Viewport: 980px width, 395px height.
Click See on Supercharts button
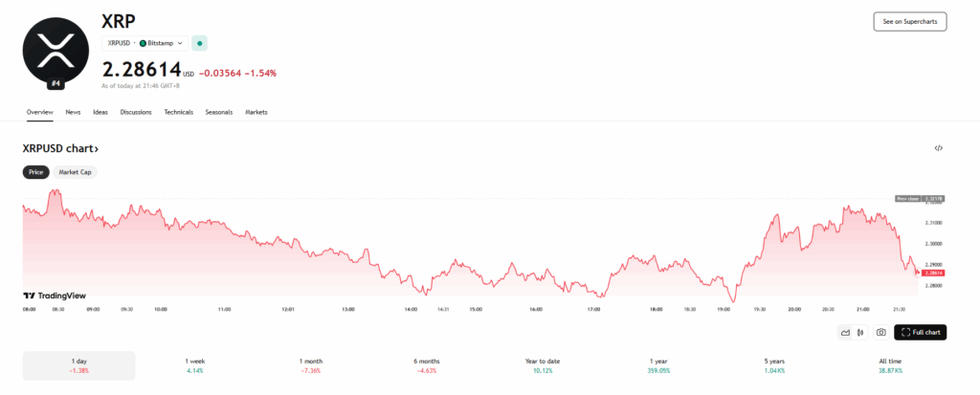(910, 21)
